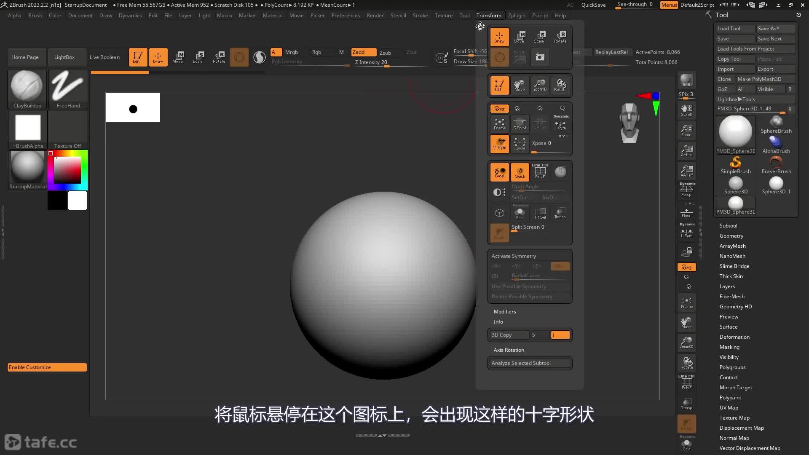This screenshot has height=455, width=809.
Task: Enable the Transp transparency toggle
Action: pyautogui.click(x=560, y=213)
